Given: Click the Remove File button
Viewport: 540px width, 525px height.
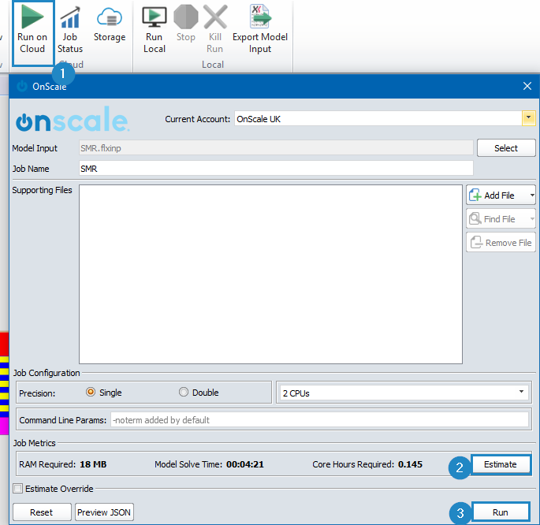Looking at the screenshot, I should (x=501, y=242).
